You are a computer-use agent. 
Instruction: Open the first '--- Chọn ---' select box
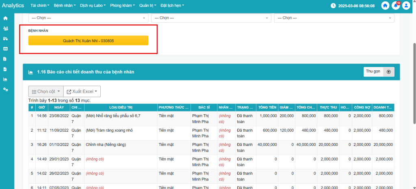[x=88, y=18]
